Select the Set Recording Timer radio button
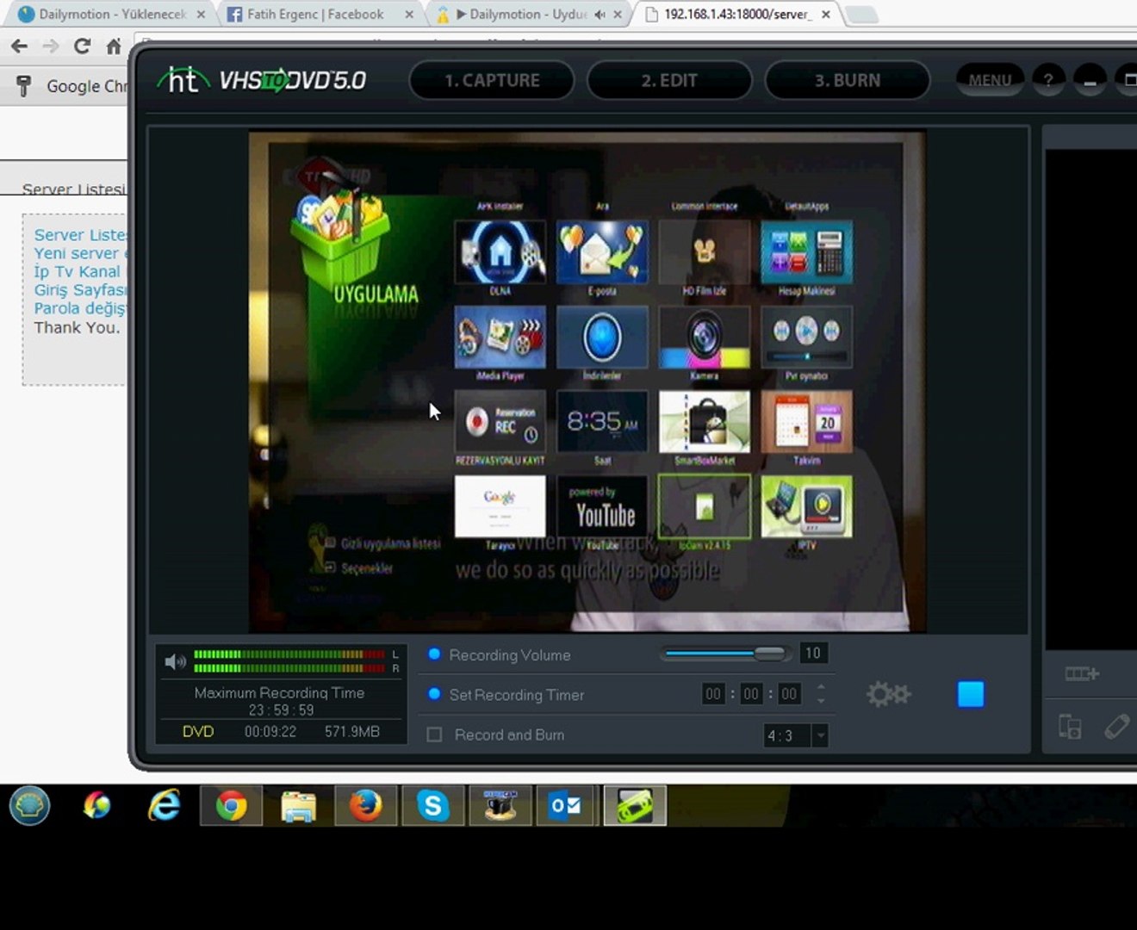 (x=435, y=694)
